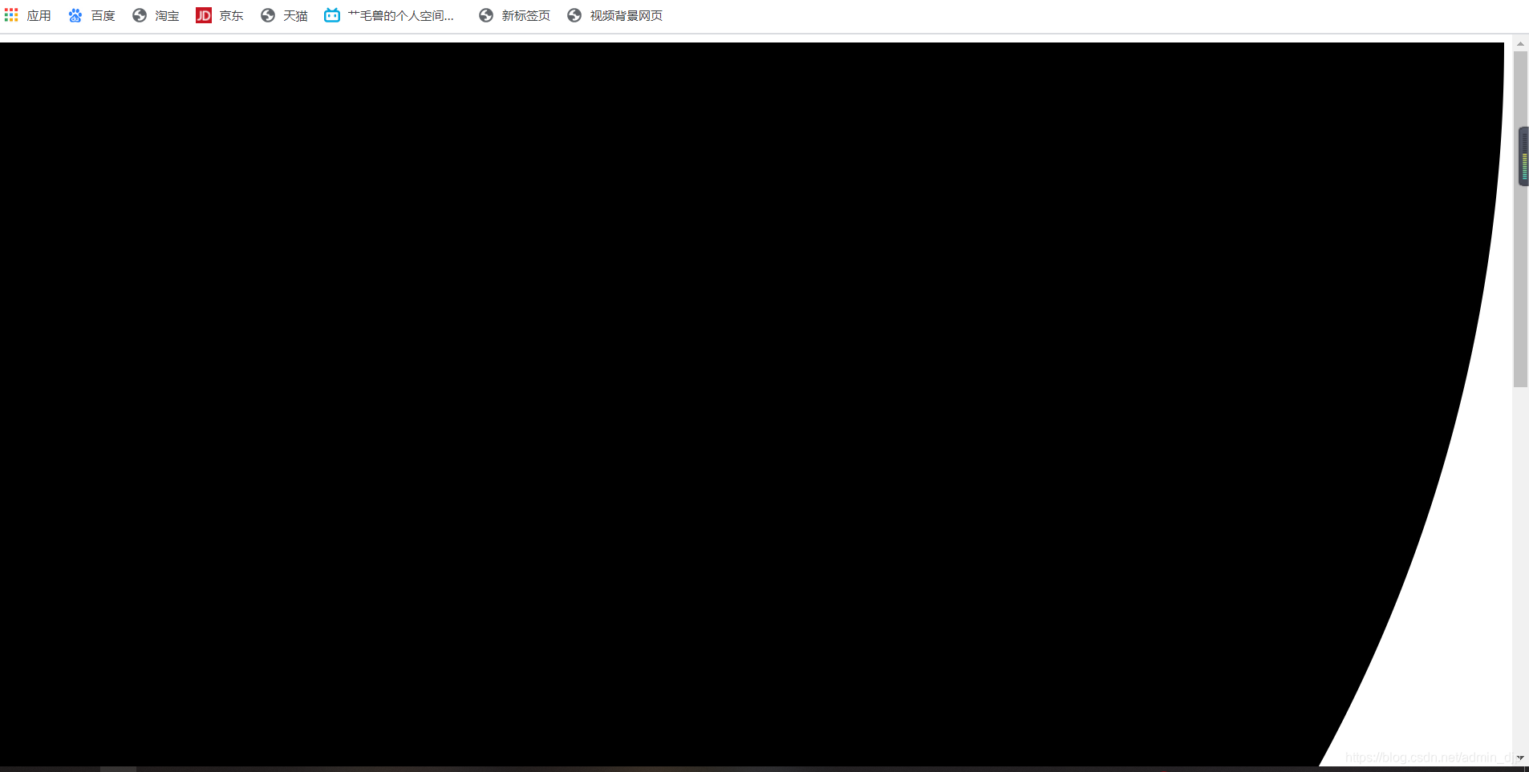
Task: Open the Apps (应用) grid icon
Action: (x=11, y=15)
